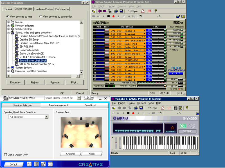Switch to the General tab in System Properties
Screen dimensions: 225x168
pyautogui.click(x=8, y=9)
